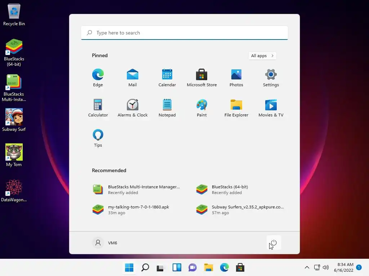Focus the Type here to search box
369x276 pixels.
coord(184,33)
